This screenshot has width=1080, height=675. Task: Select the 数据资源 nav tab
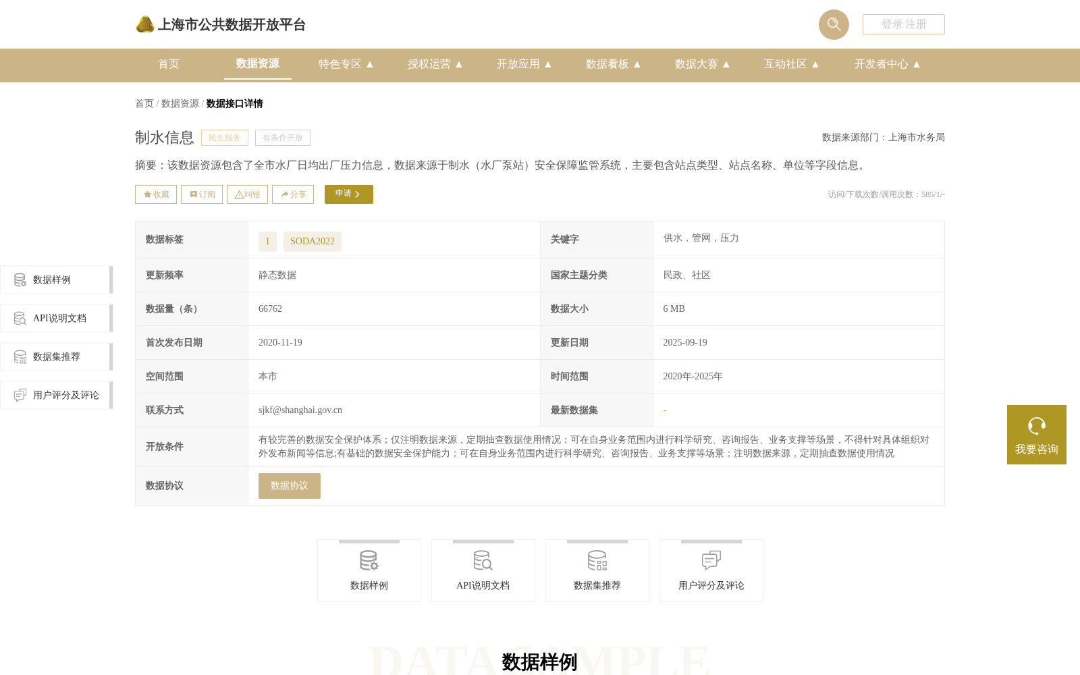[258, 63]
